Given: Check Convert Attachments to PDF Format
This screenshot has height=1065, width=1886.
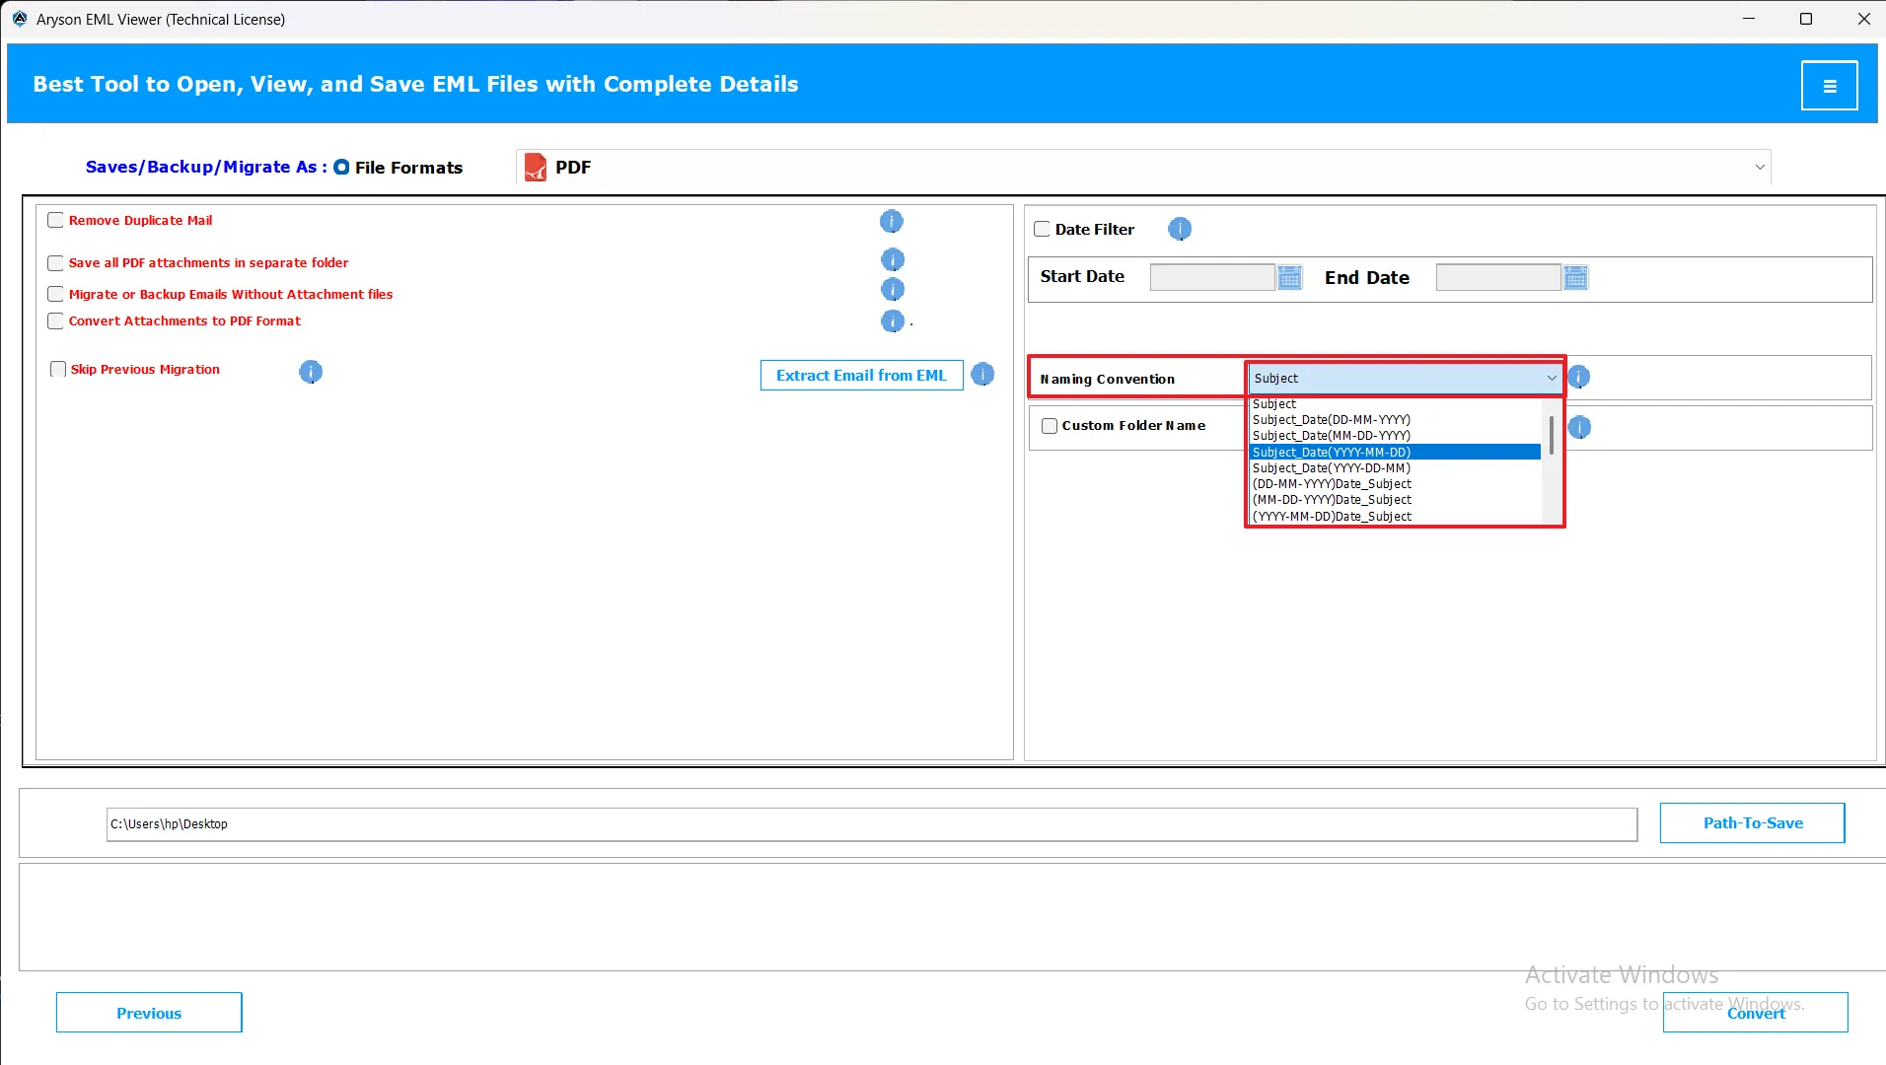Looking at the screenshot, I should point(56,321).
